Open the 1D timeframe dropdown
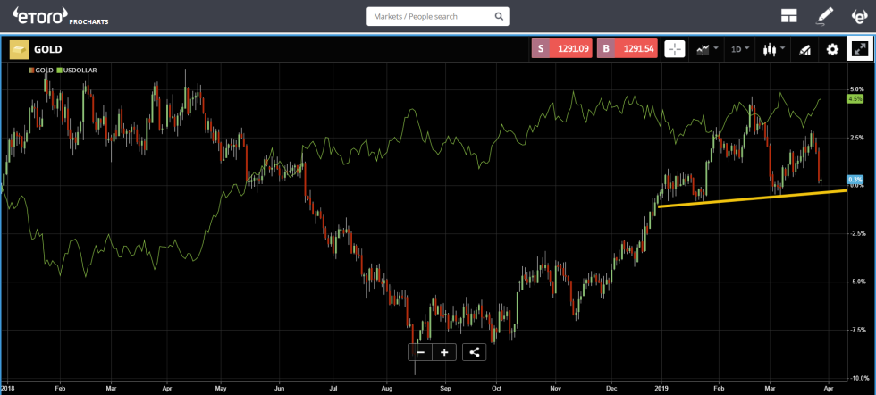The width and height of the screenshot is (876, 395). [x=740, y=49]
